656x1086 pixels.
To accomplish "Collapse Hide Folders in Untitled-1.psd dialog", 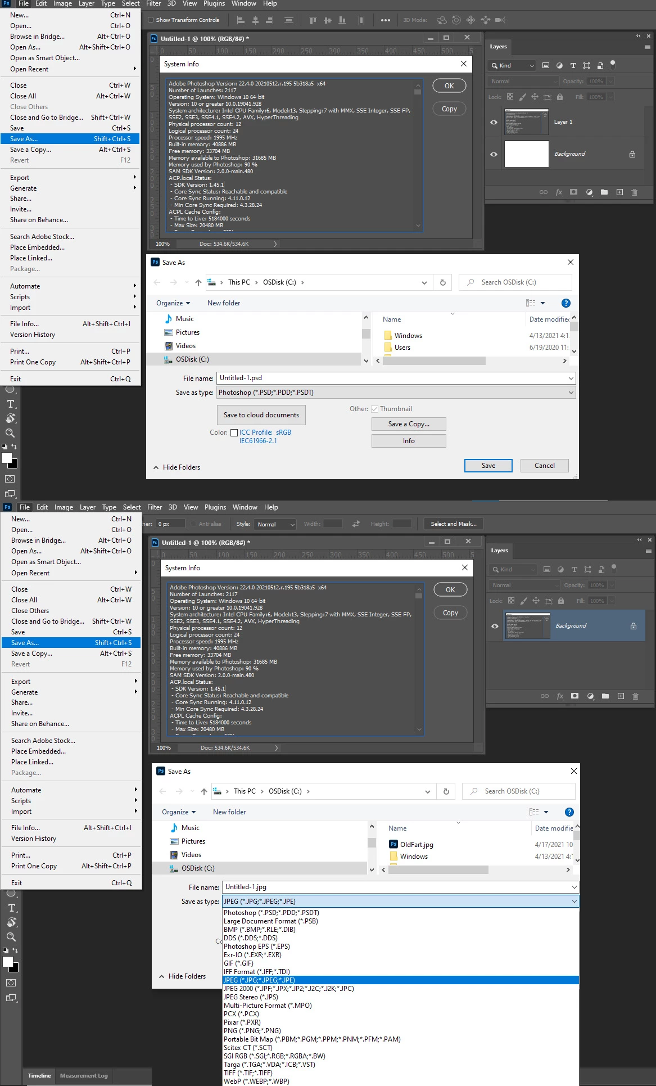I will 177,467.
